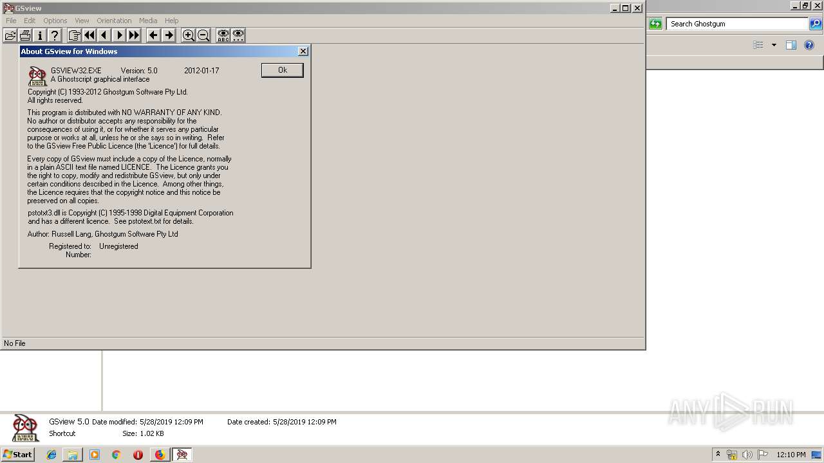
Task: Open Explorer help blue question icon
Action: (810, 45)
